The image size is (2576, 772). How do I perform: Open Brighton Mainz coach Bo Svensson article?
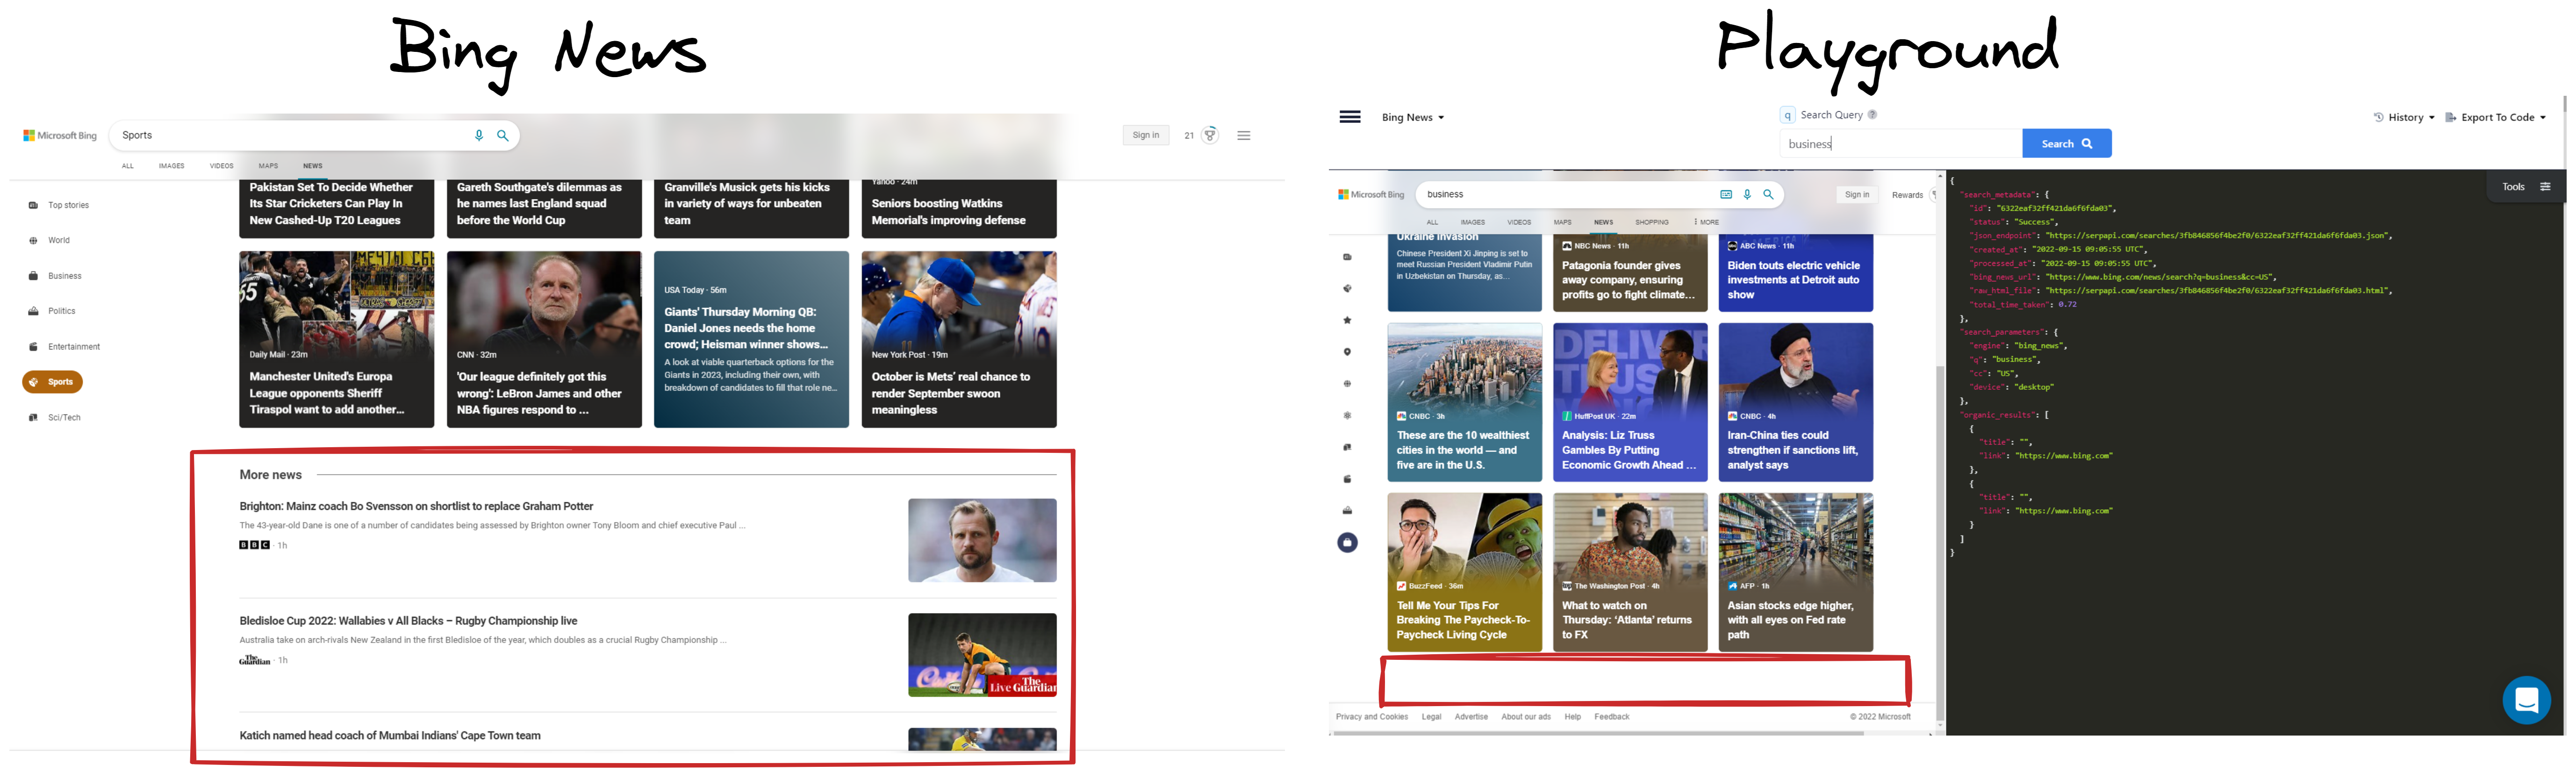click(416, 506)
